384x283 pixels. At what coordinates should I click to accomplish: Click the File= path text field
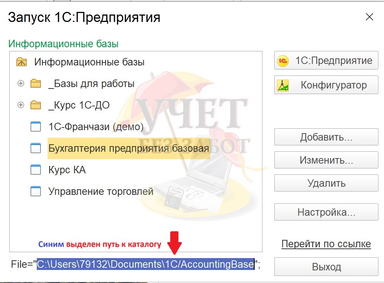(x=136, y=264)
